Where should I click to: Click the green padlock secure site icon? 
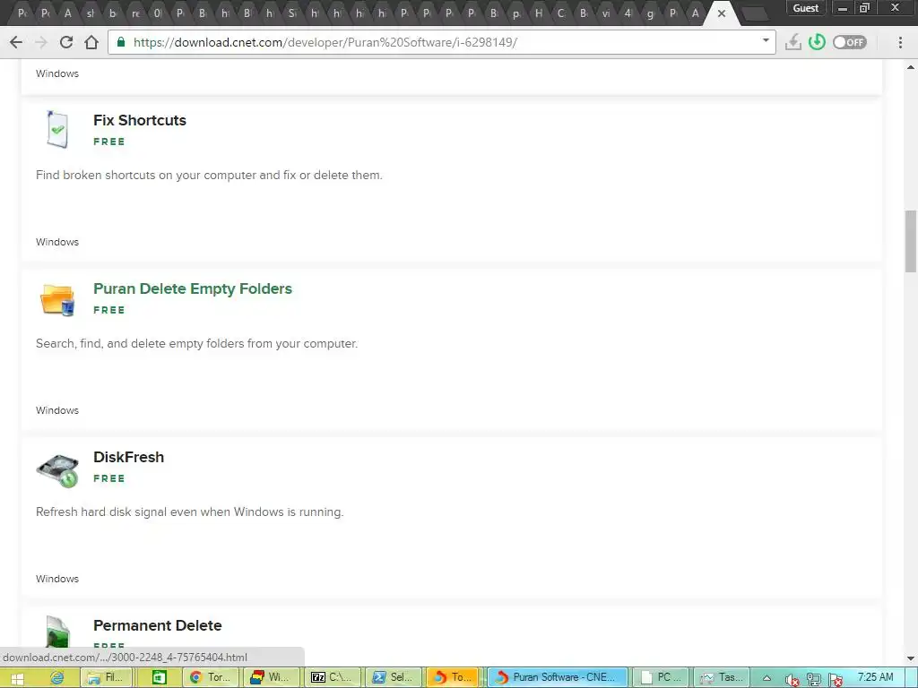coord(121,42)
